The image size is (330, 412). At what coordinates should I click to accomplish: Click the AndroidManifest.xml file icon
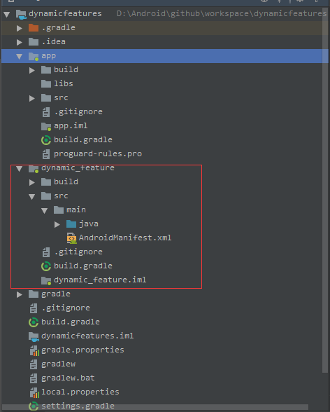tap(71, 238)
